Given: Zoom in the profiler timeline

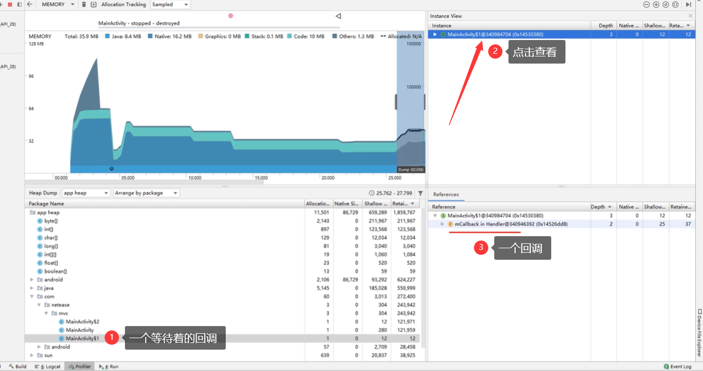Looking at the screenshot, I should (x=656, y=4).
